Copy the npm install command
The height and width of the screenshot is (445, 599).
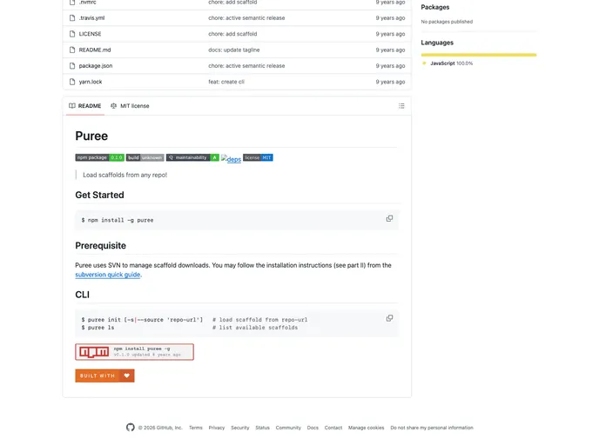(x=389, y=219)
